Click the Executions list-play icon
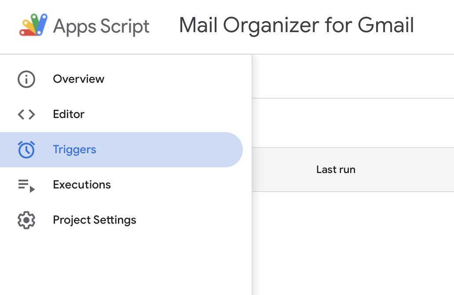This screenshot has height=295, width=454. coord(26,186)
